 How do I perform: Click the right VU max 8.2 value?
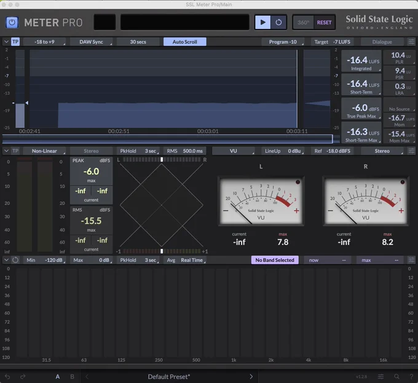click(x=387, y=242)
